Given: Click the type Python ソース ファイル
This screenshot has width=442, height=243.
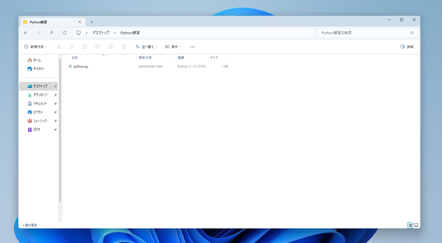Looking at the screenshot, I should (x=192, y=66).
